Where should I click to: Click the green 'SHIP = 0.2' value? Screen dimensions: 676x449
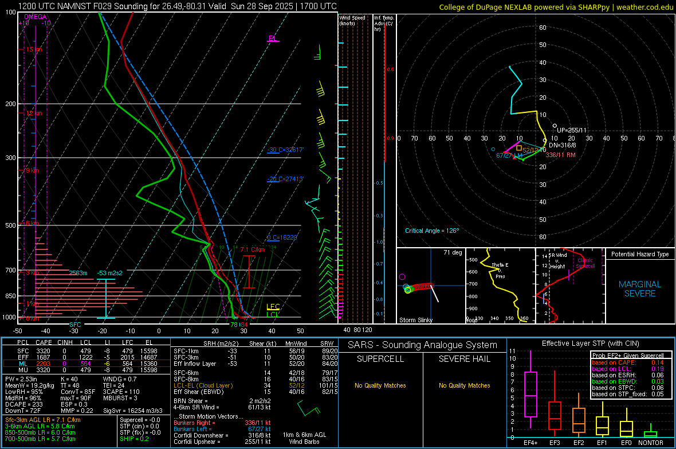pos(134,439)
